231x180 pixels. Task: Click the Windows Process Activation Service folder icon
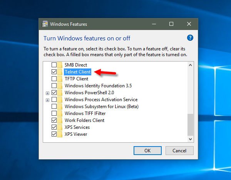tap(60, 100)
